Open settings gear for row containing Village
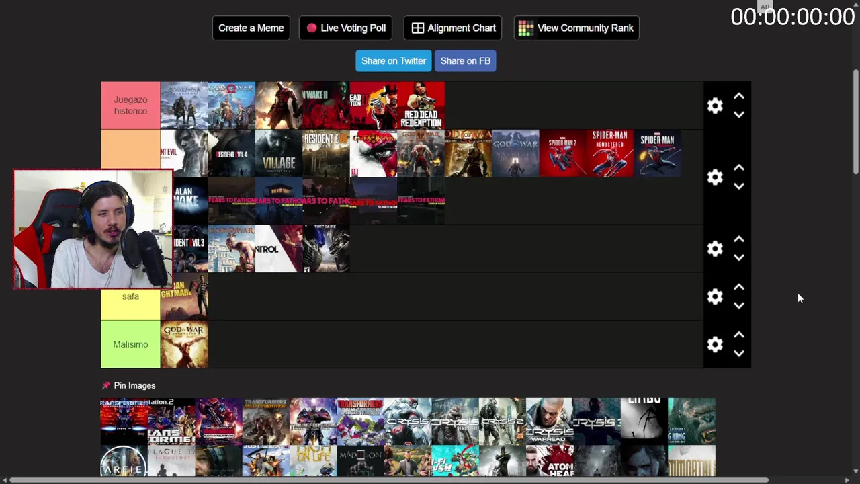 tap(715, 177)
